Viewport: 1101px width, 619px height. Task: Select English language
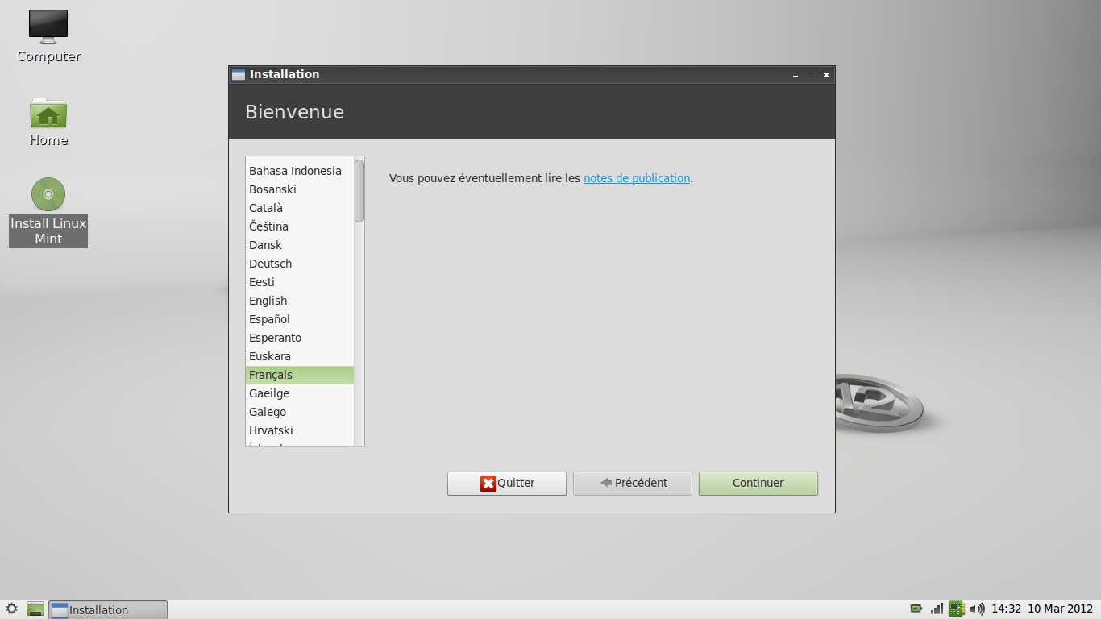tap(299, 301)
